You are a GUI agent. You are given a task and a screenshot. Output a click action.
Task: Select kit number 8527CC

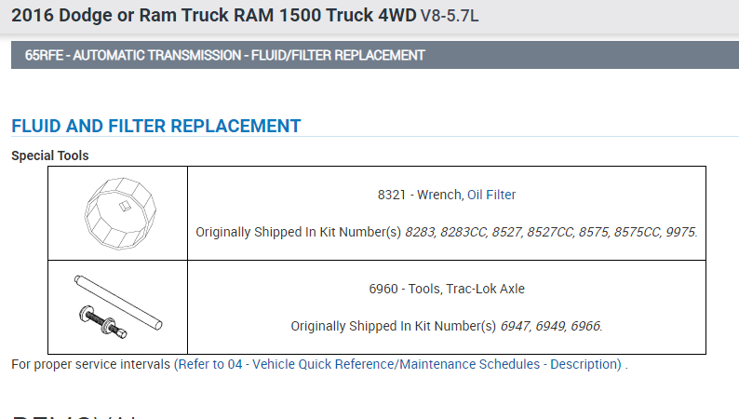point(548,232)
